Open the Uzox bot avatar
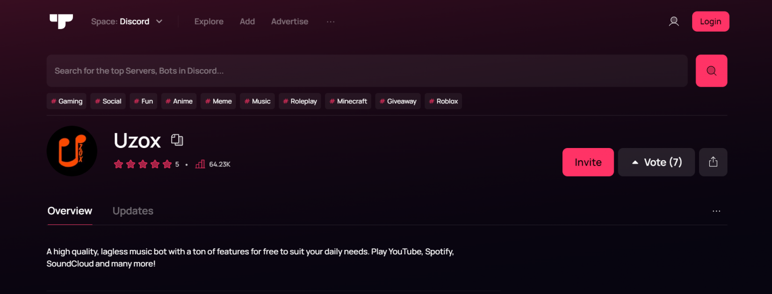Screen dimensions: 772x294 [x=72, y=151]
